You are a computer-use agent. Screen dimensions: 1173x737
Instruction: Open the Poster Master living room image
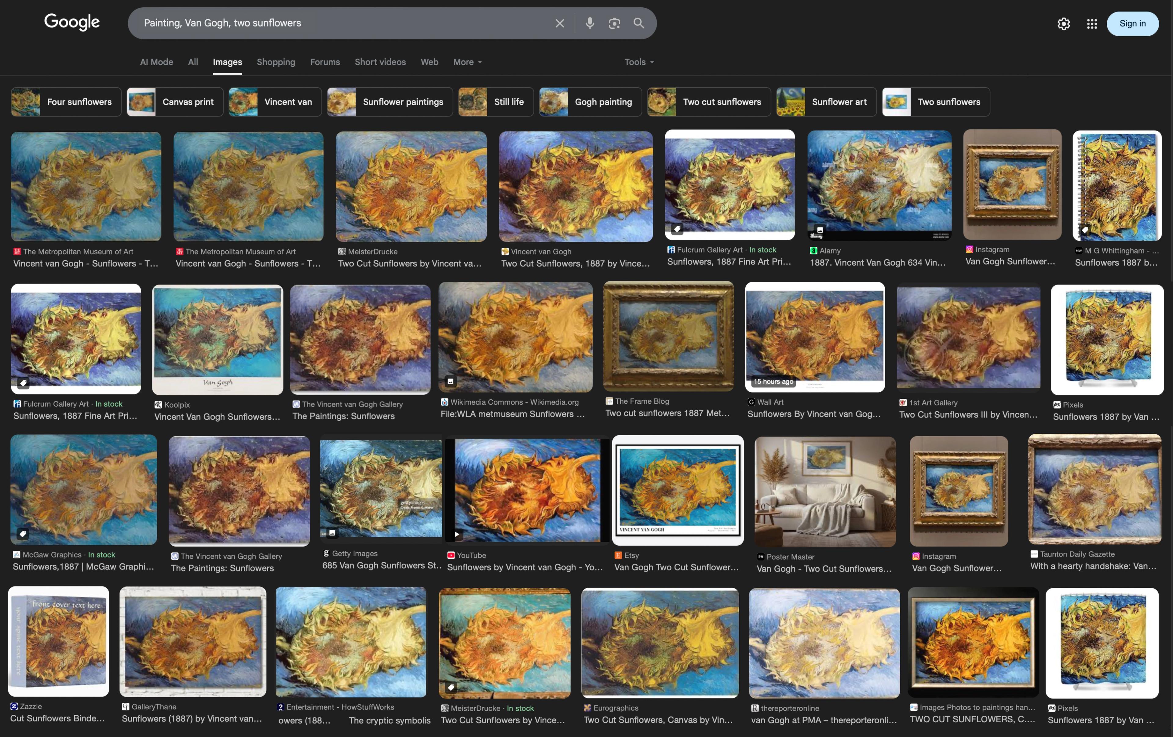[x=825, y=491]
